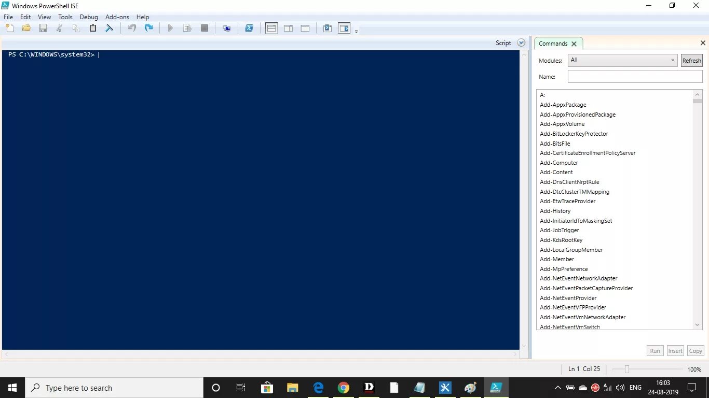Select Add-BitsFile command

pyautogui.click(x=555, y=144)
